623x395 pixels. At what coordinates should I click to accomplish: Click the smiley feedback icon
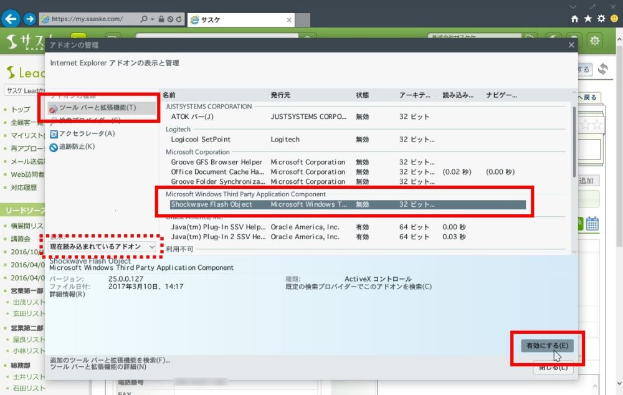pos(614,19)
